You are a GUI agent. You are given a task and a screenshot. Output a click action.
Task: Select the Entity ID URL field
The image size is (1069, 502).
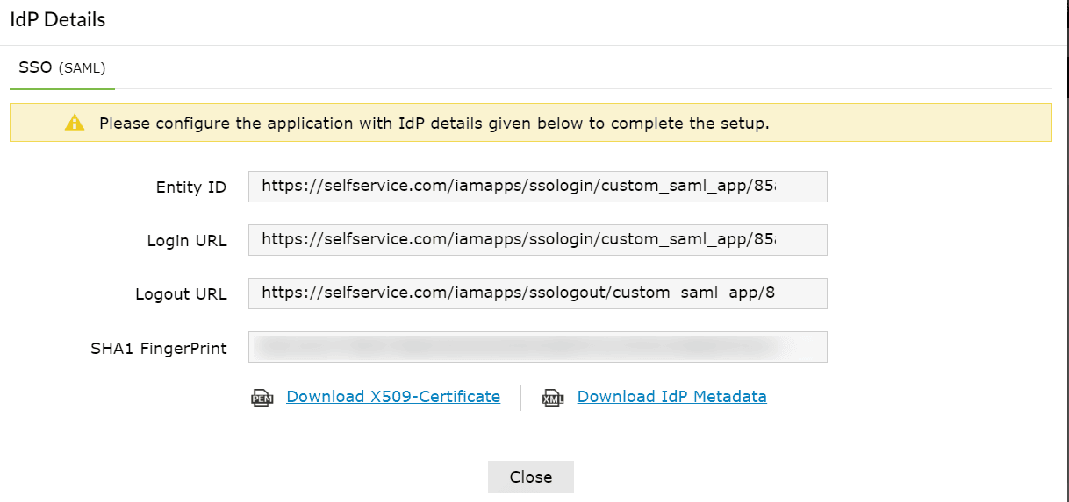[537, 187]
